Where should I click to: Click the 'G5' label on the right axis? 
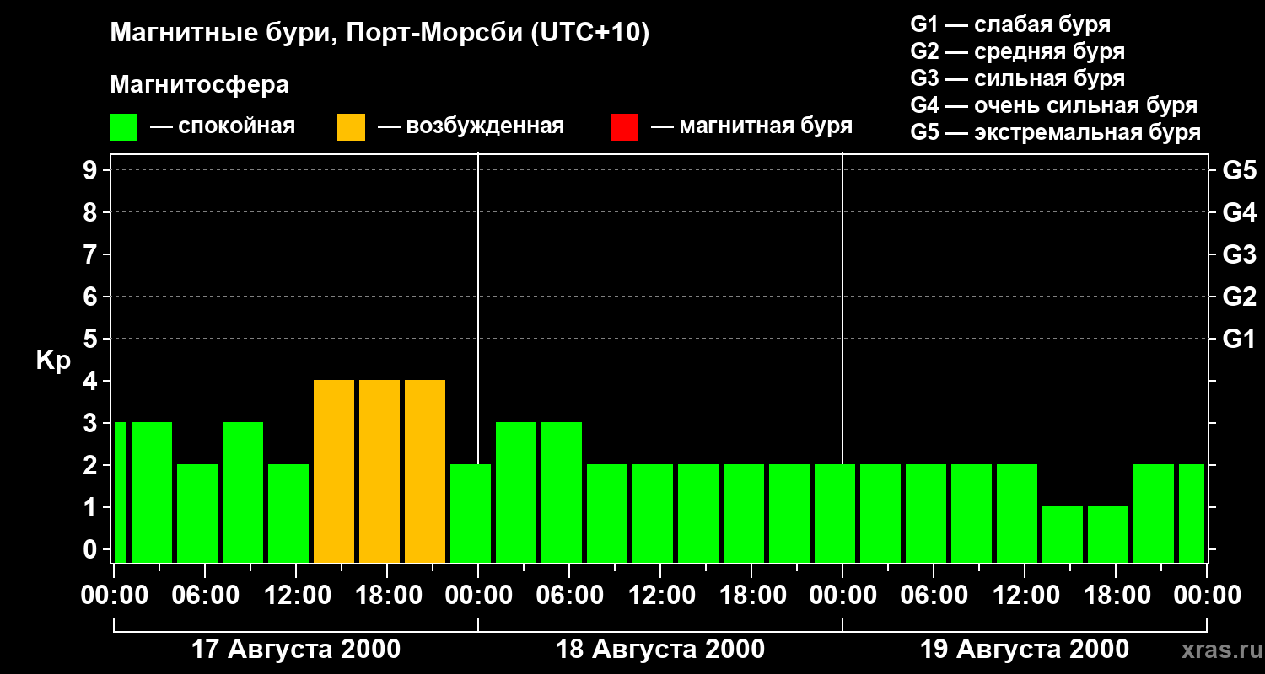1239,170
